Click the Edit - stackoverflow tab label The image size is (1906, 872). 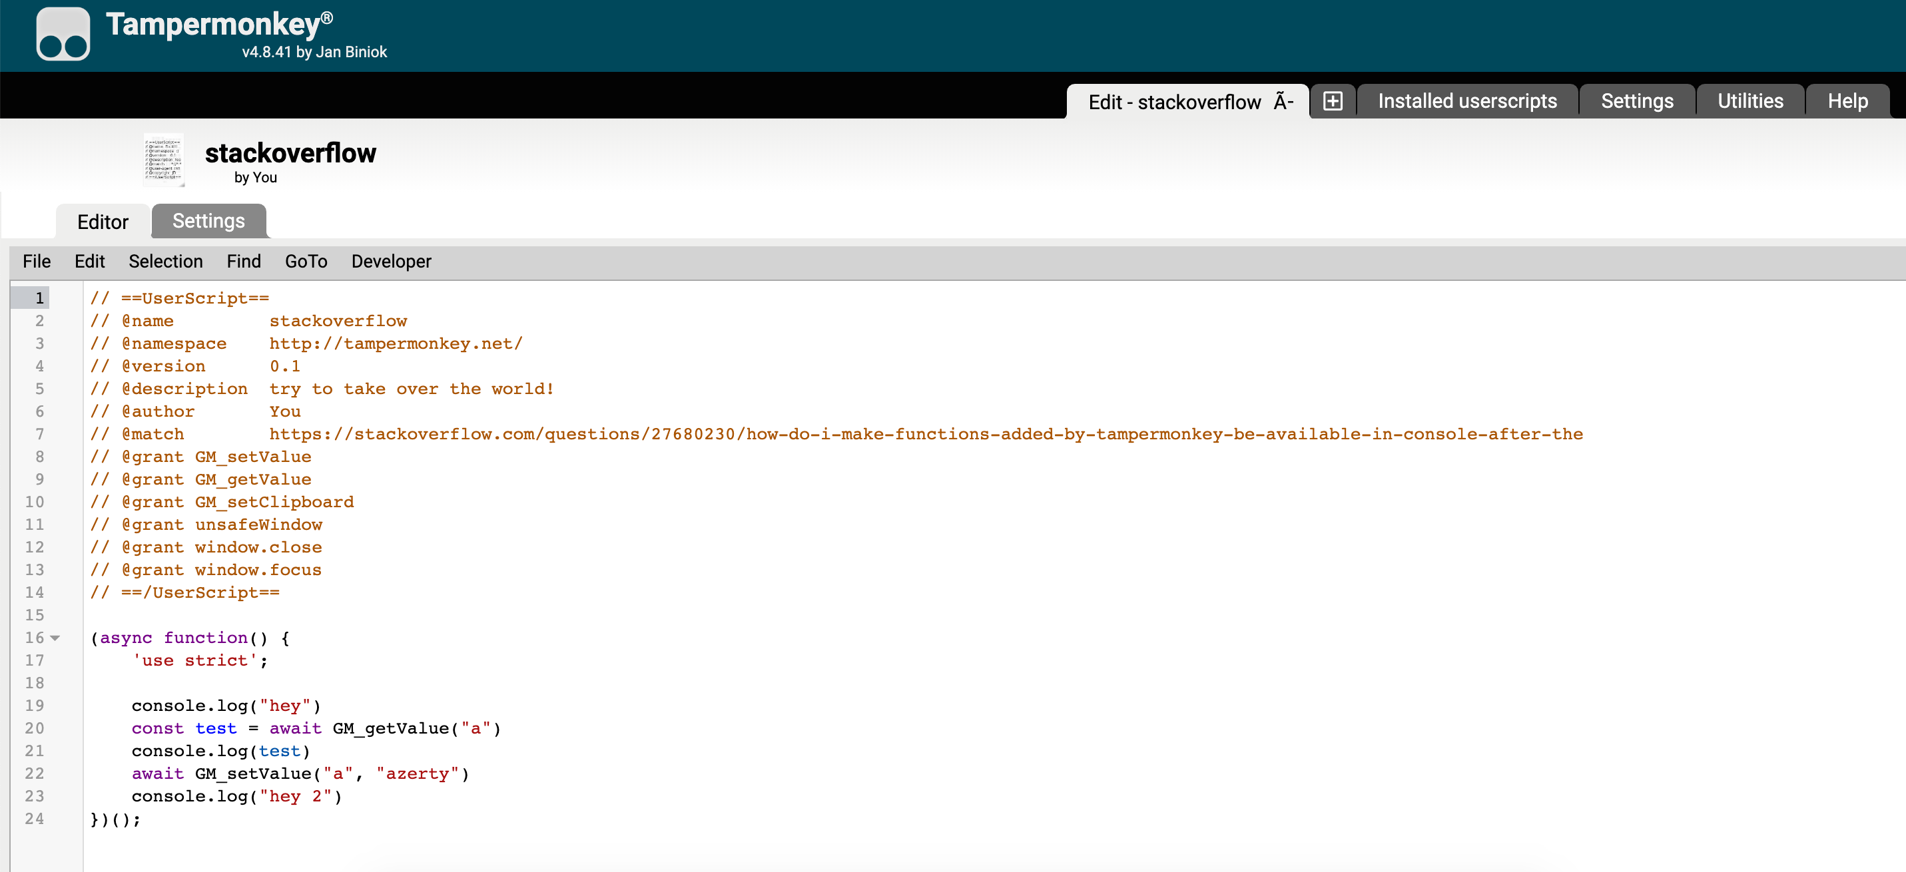point(1173,102)
